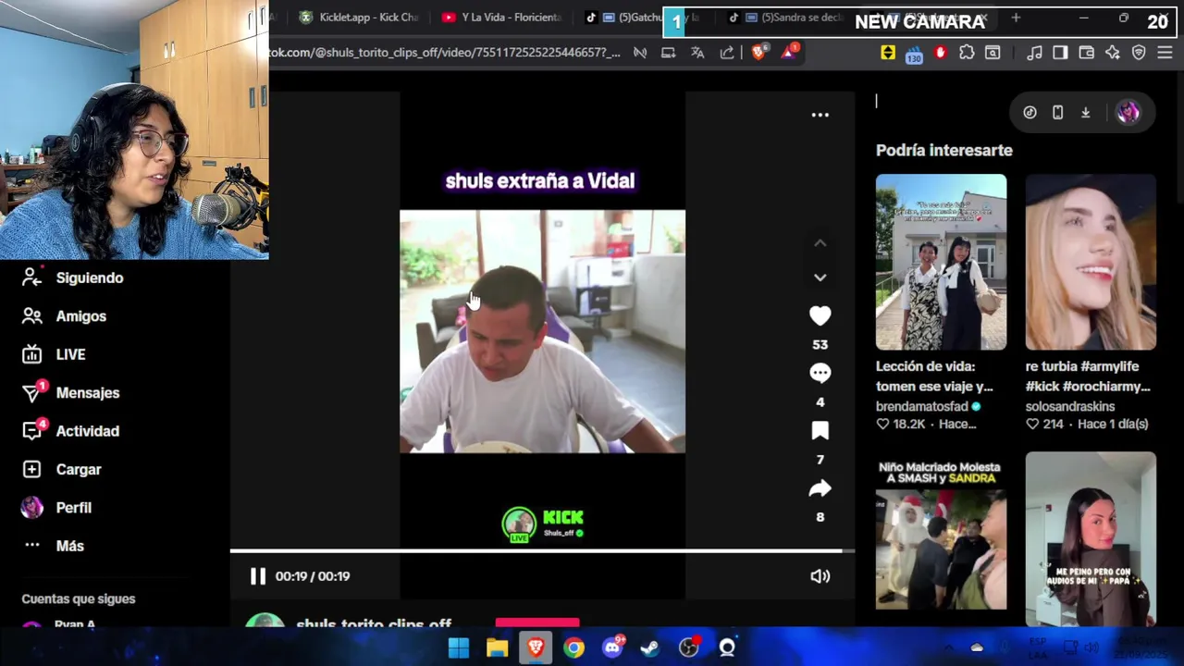Image resolution: width=1184 pixels, height=666 pixels.
Task: Click the share page icon in address bar
Action: [727, 53]
